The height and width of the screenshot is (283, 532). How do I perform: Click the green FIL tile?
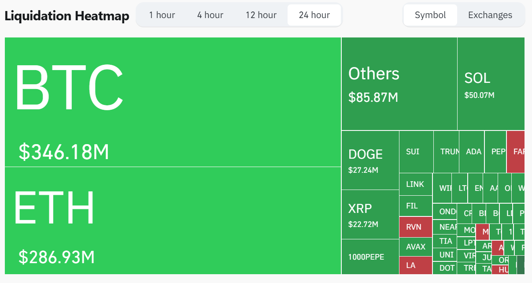[415, 205]
